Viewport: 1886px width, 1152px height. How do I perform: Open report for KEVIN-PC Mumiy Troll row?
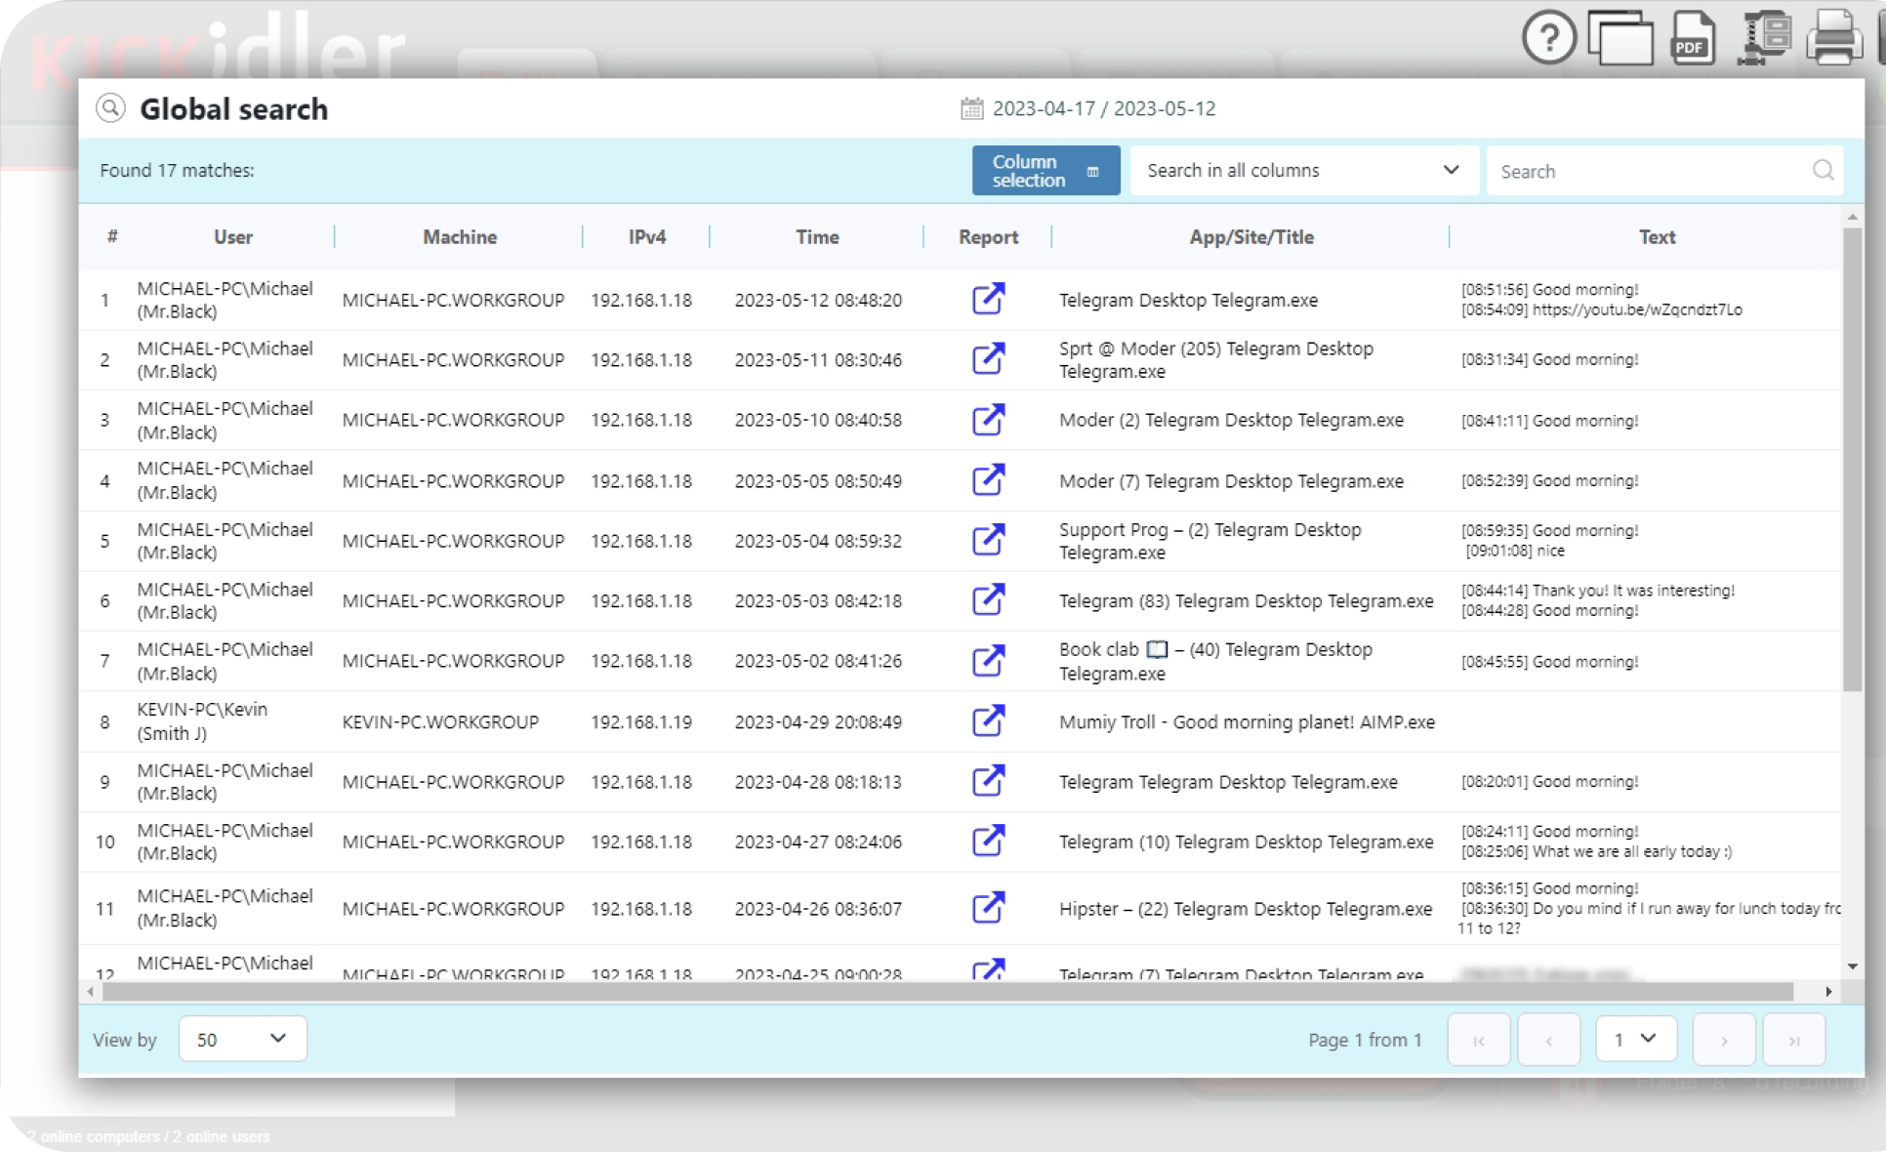(x=988, y=720)
